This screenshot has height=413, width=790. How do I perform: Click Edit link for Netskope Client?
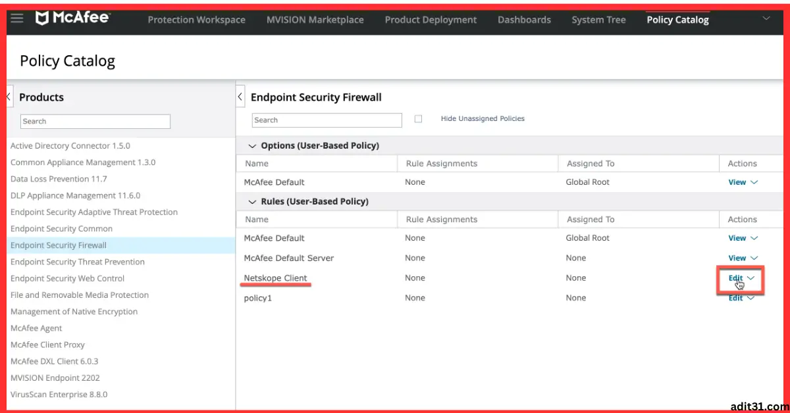point(735,278)
